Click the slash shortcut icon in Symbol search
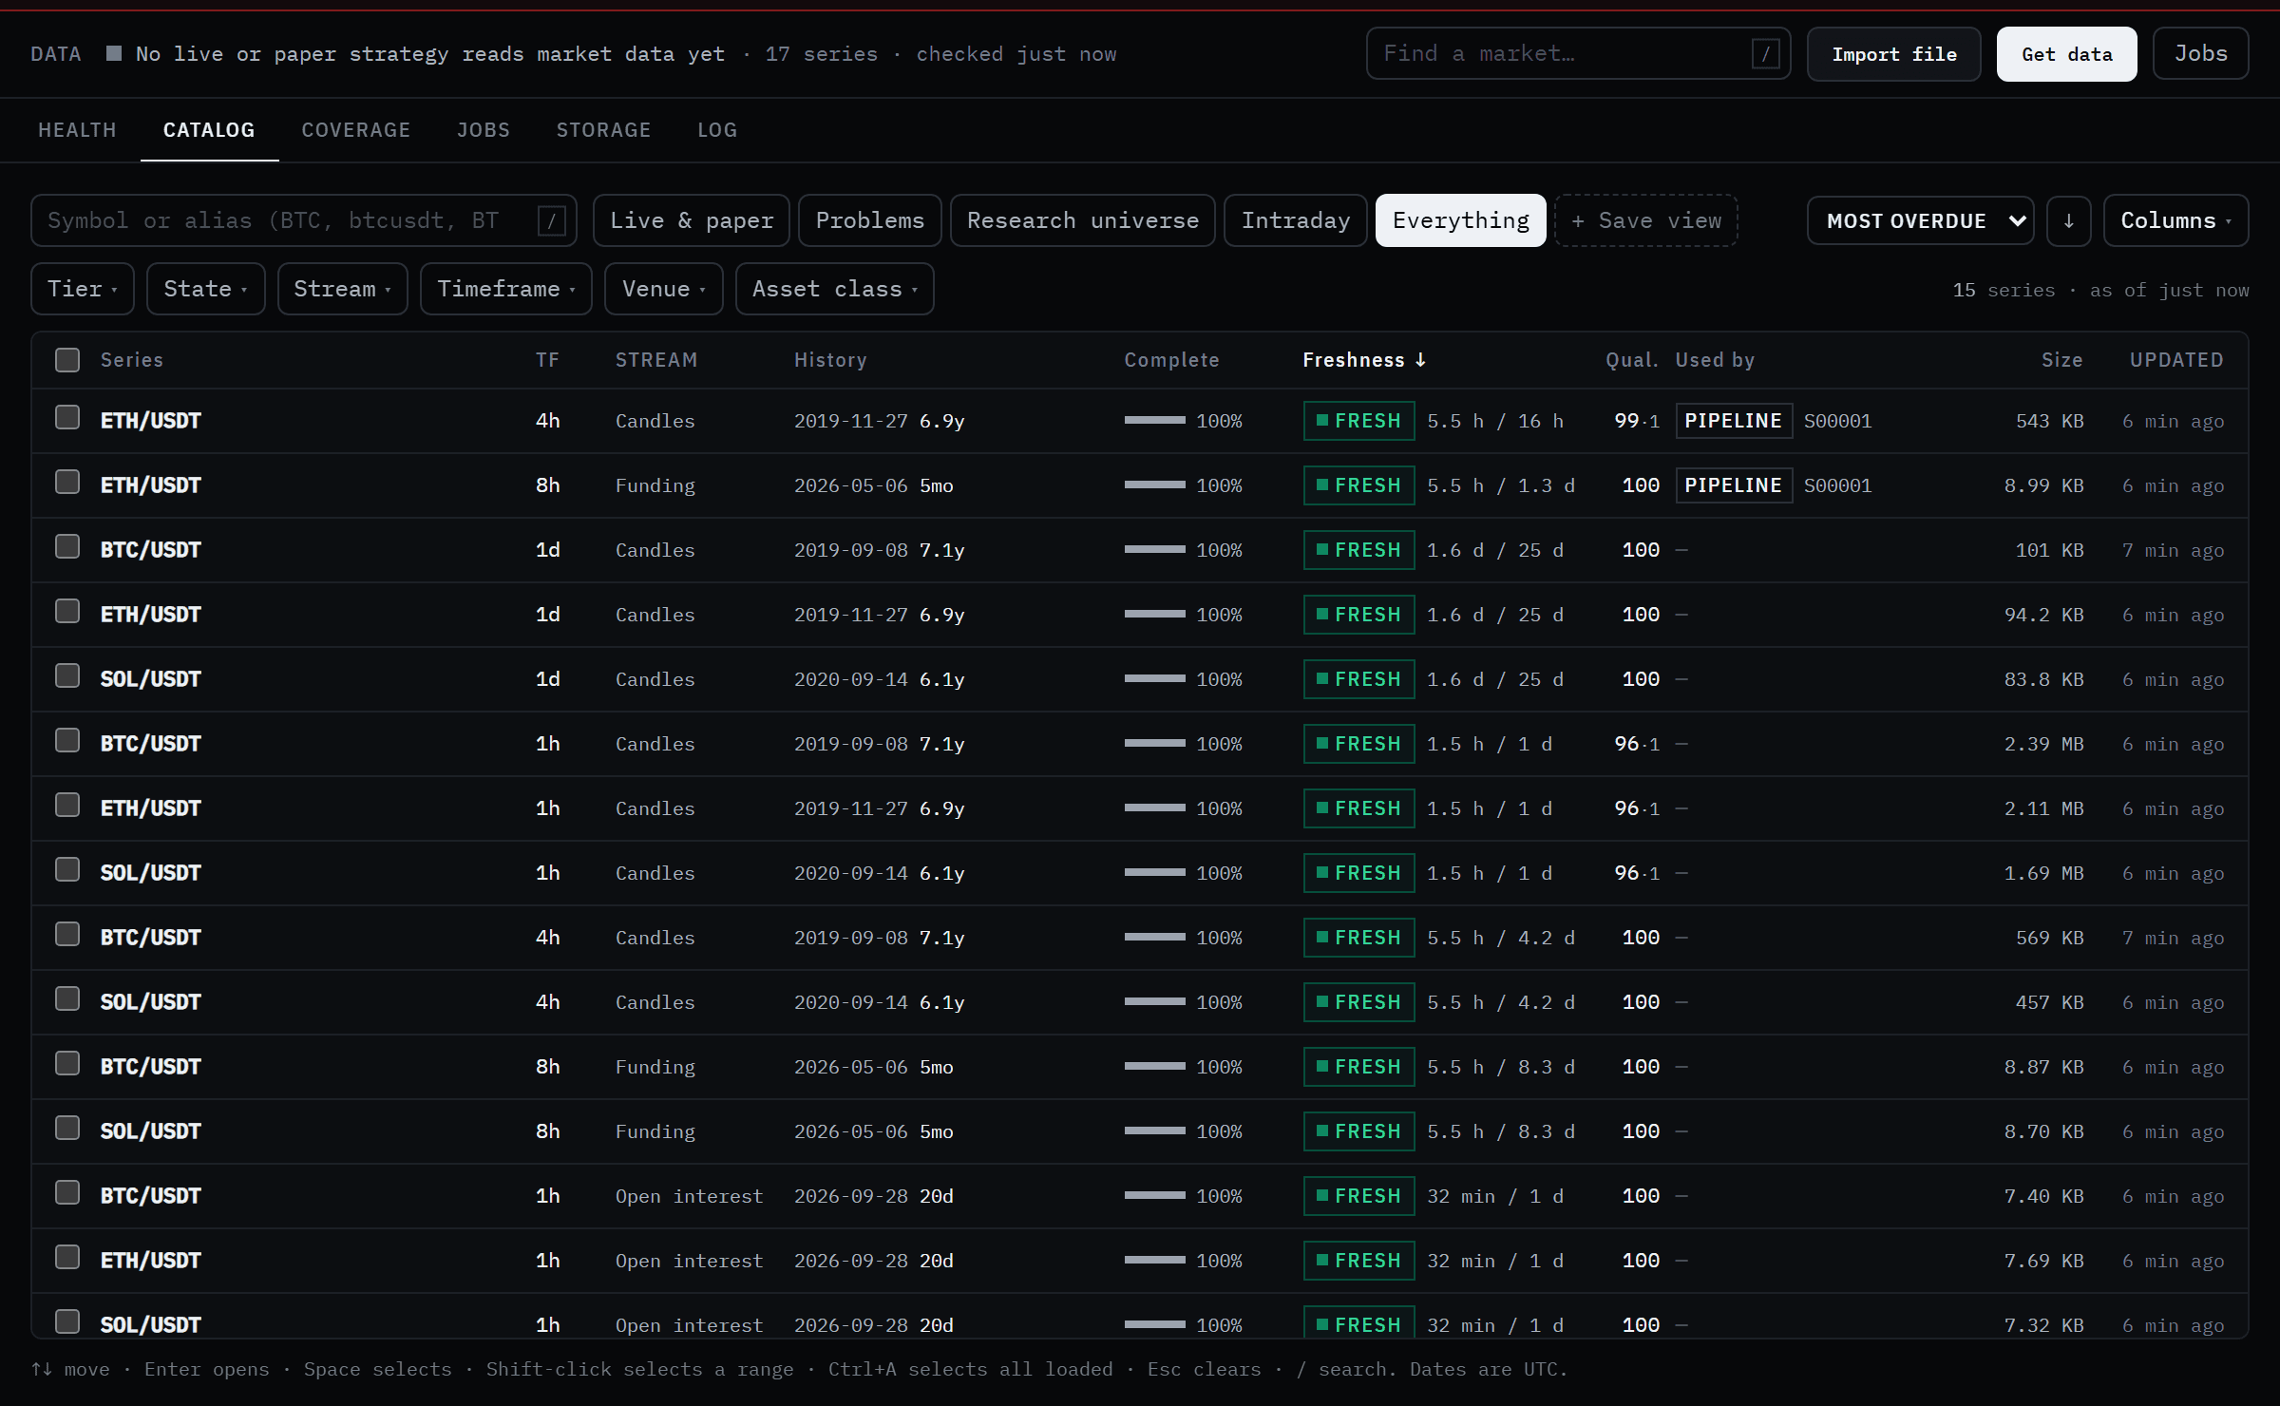The width and height of the screenshot is (2280, 1406). [x=552, y=220]
